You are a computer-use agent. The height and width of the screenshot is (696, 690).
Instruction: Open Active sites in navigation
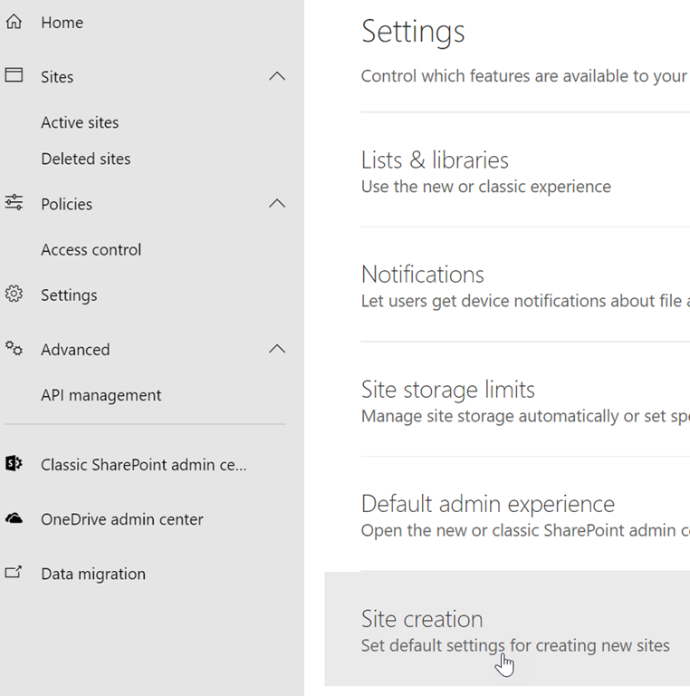coord(80,122)
